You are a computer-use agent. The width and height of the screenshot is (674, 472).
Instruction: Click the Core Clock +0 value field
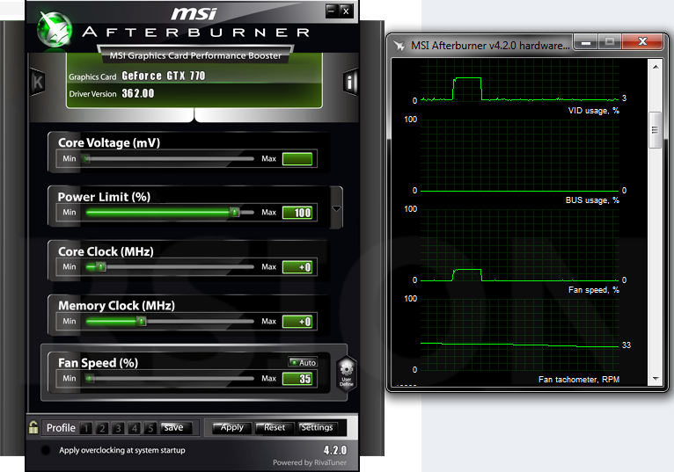[x=297, y=267]
